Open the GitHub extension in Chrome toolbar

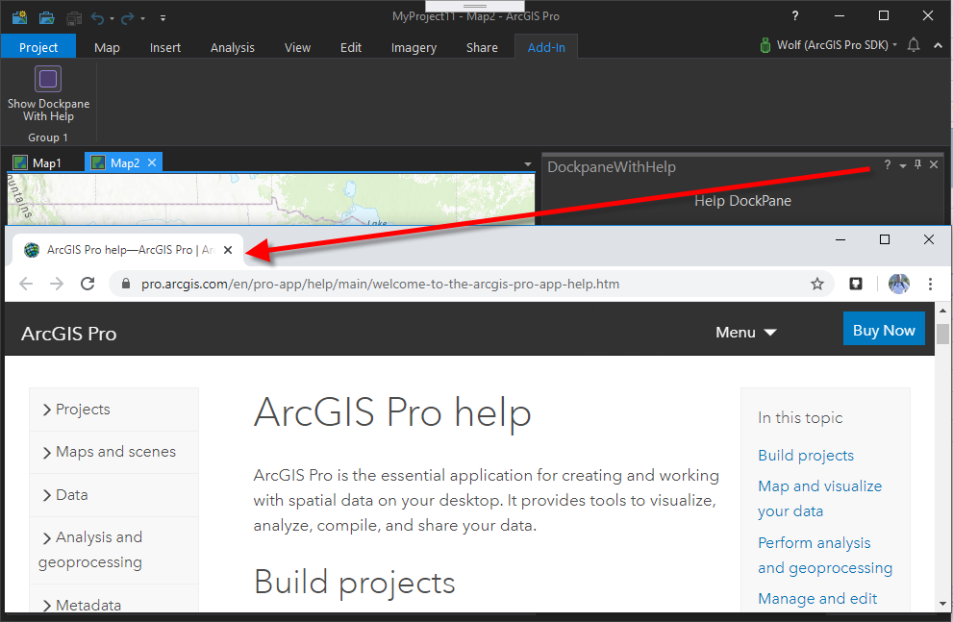tap(855, 284)
